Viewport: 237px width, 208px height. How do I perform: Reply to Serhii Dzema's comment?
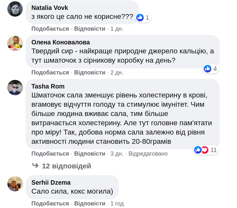90,204
